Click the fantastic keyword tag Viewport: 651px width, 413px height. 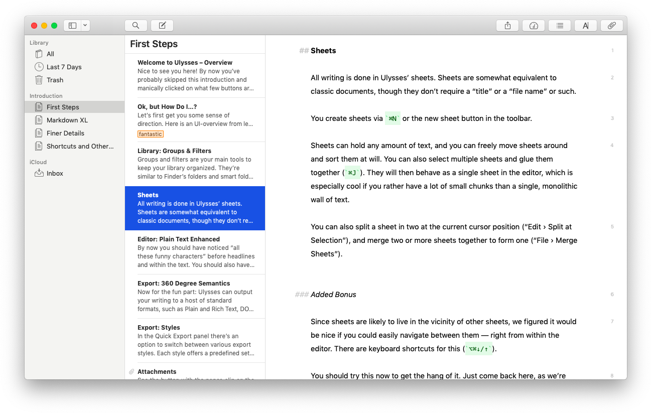click(151, 134)
